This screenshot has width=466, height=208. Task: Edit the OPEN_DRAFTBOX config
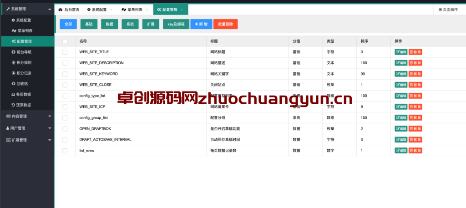(401, 129)
